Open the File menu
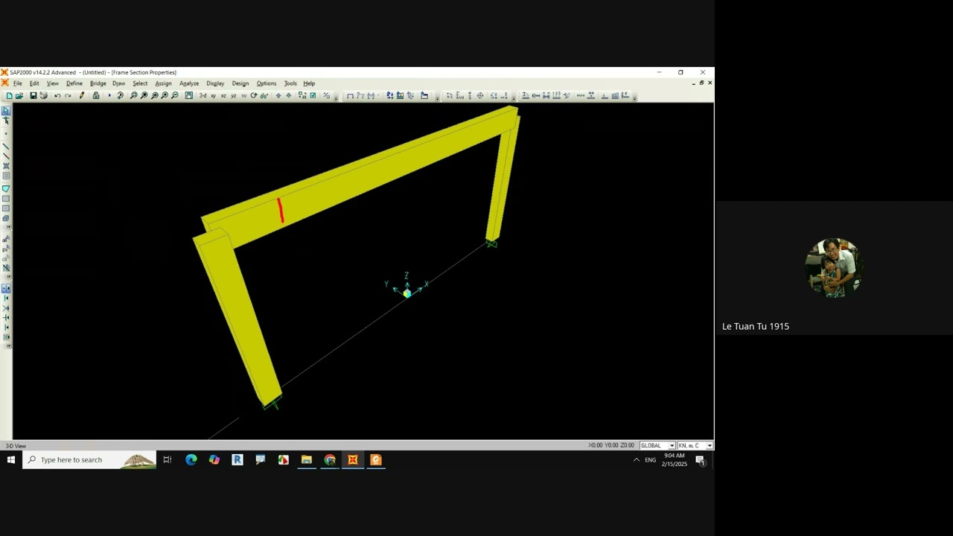The width and height of the screenshot is (953, 536). 17,83
